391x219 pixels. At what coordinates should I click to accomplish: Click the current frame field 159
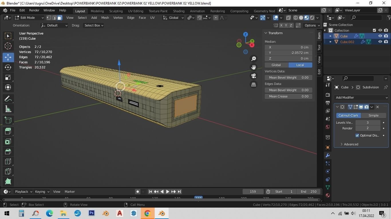[253, 192]
